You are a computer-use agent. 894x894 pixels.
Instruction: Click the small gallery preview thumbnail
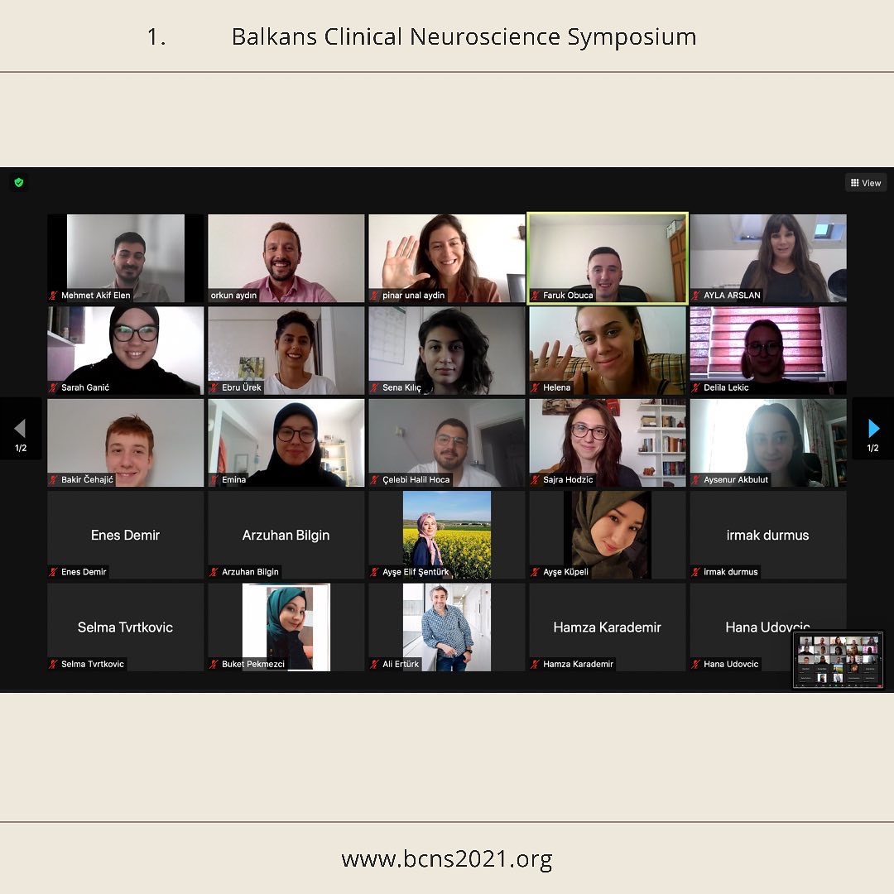coord(838,660)
